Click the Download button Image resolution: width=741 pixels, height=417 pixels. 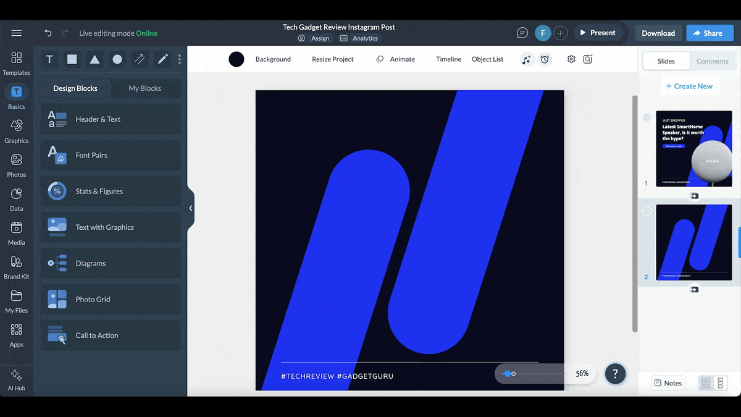658,33
